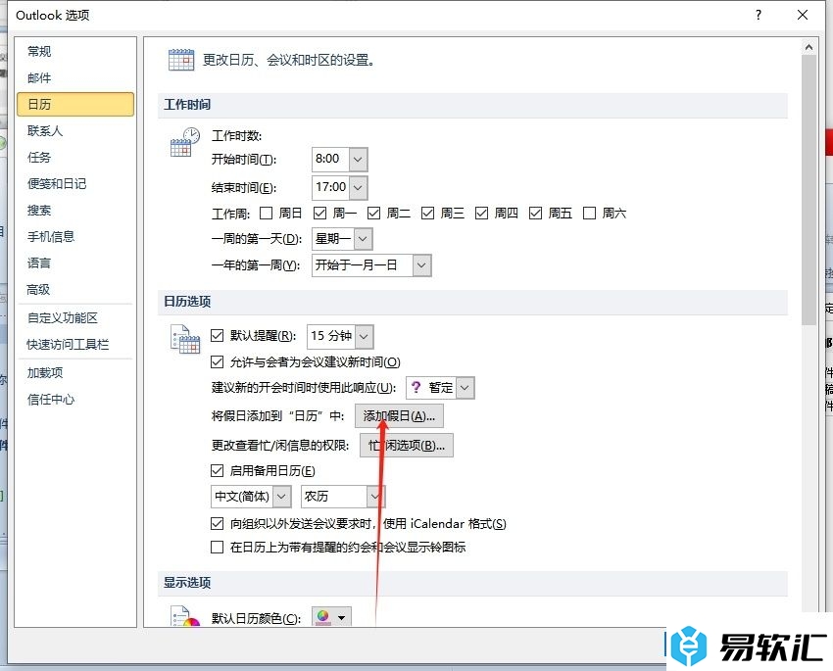
Task: Open the 信任中心 category
Action: pos(75,400)
